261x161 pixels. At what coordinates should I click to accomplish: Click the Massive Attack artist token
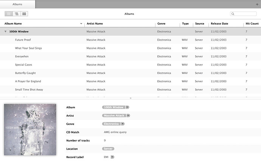click(114, 116)
